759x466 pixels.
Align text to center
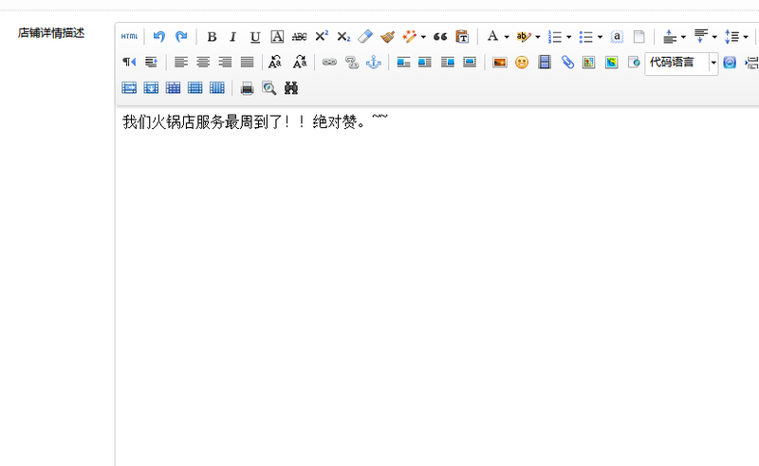click(x=202, y=63)
